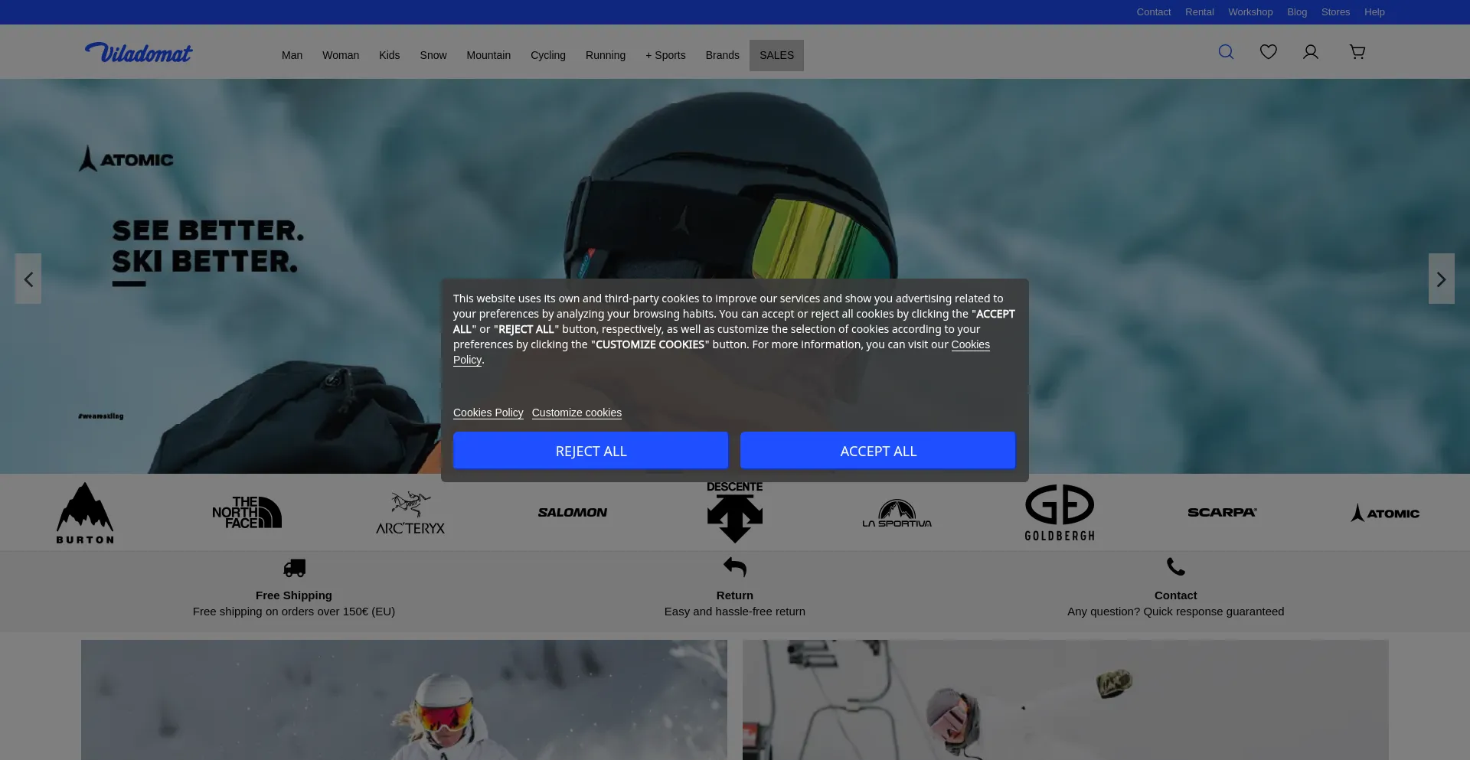Open the white-helmet skier promo image
Screen dimensions: 1470x760
(404, 700)
